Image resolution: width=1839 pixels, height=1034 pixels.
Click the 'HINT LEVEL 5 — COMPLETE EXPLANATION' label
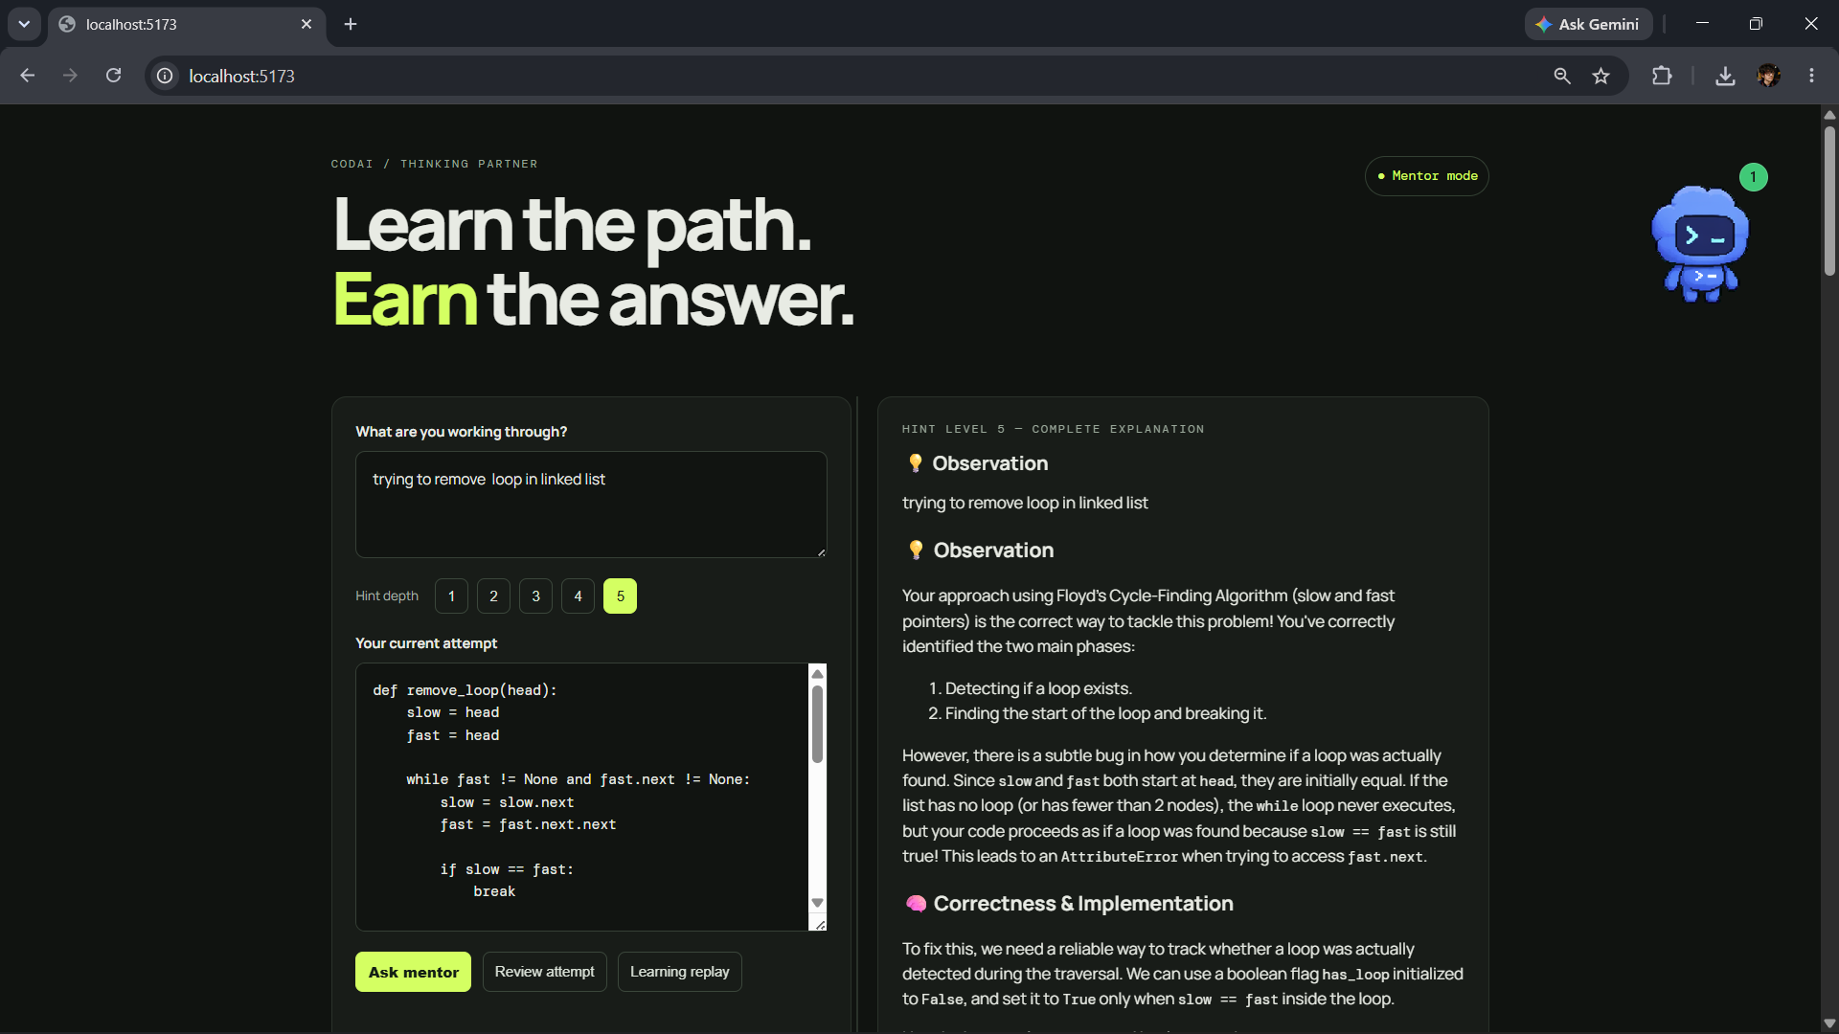[1053, 429]
